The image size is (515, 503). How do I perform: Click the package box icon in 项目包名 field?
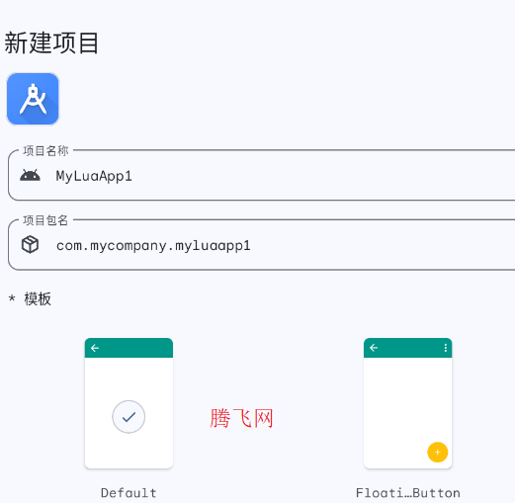coord(30,245)
